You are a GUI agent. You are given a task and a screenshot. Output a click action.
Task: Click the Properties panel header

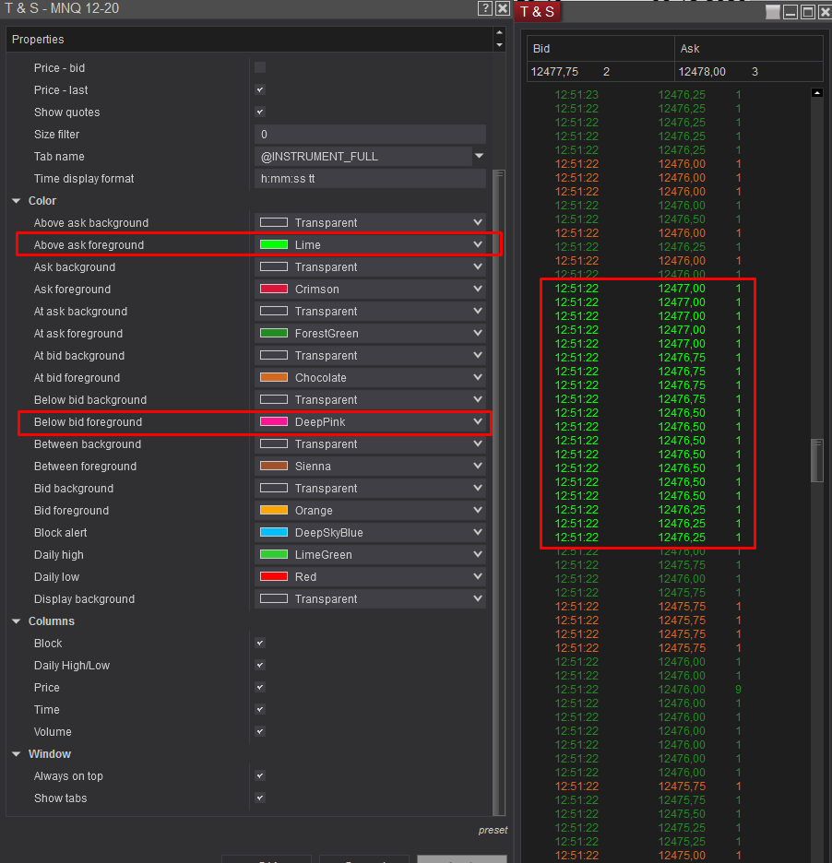click(249, 39)
